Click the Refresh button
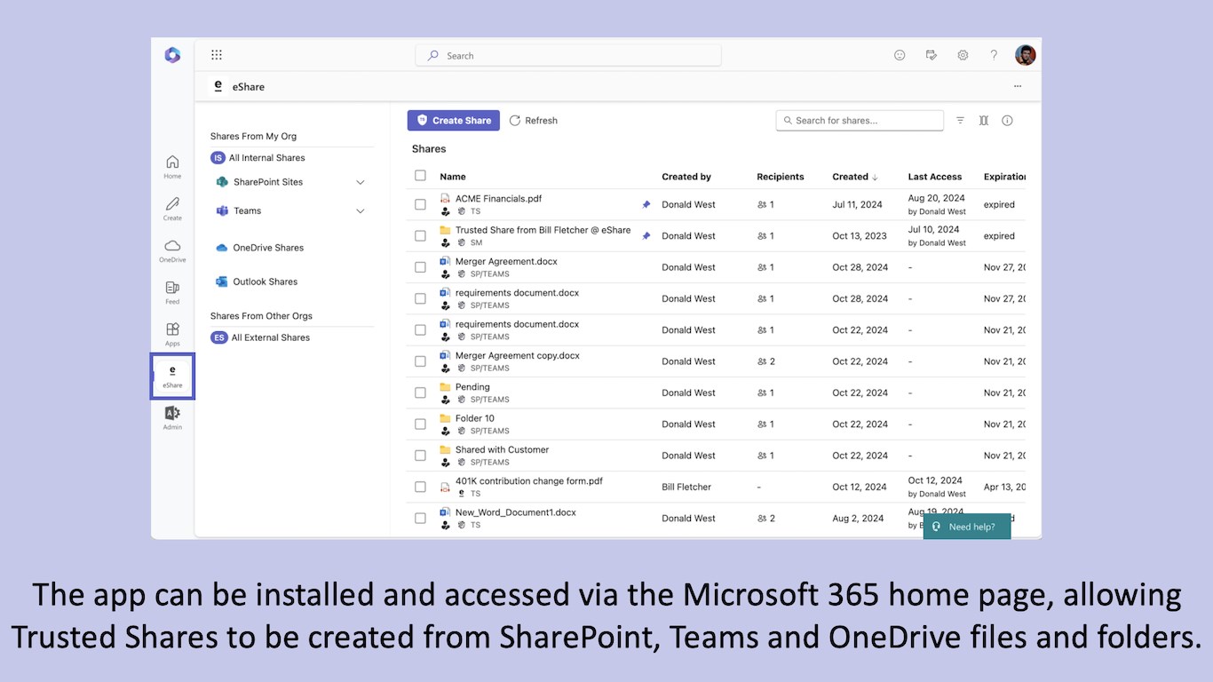This screenshot has width=1213, height=682. tap(534, 120)
